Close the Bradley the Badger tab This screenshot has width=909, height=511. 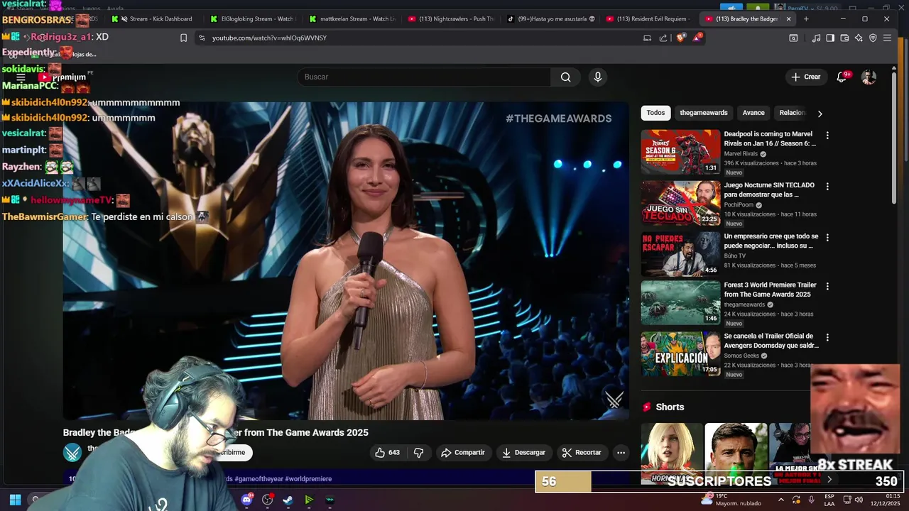click(788, 19)
